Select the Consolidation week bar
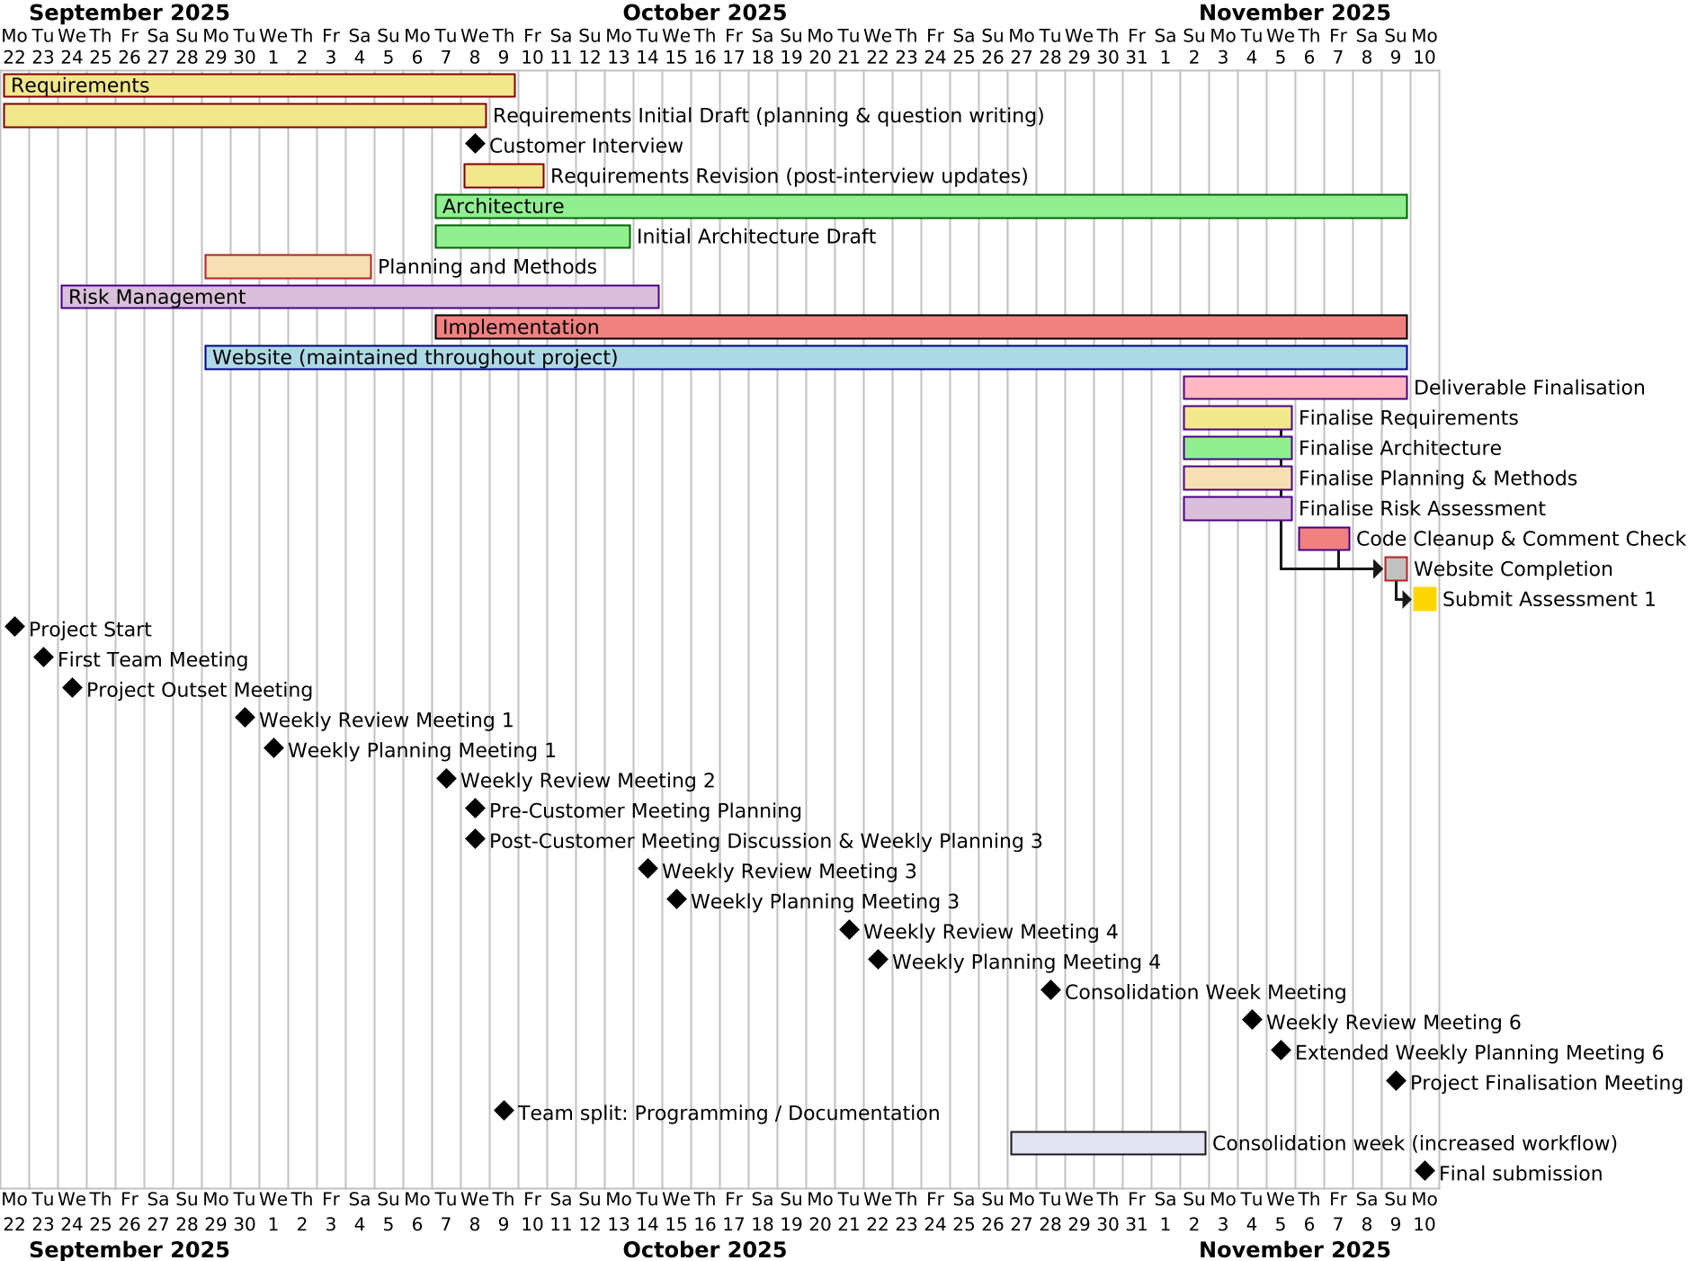 tap(1108, 1140)
